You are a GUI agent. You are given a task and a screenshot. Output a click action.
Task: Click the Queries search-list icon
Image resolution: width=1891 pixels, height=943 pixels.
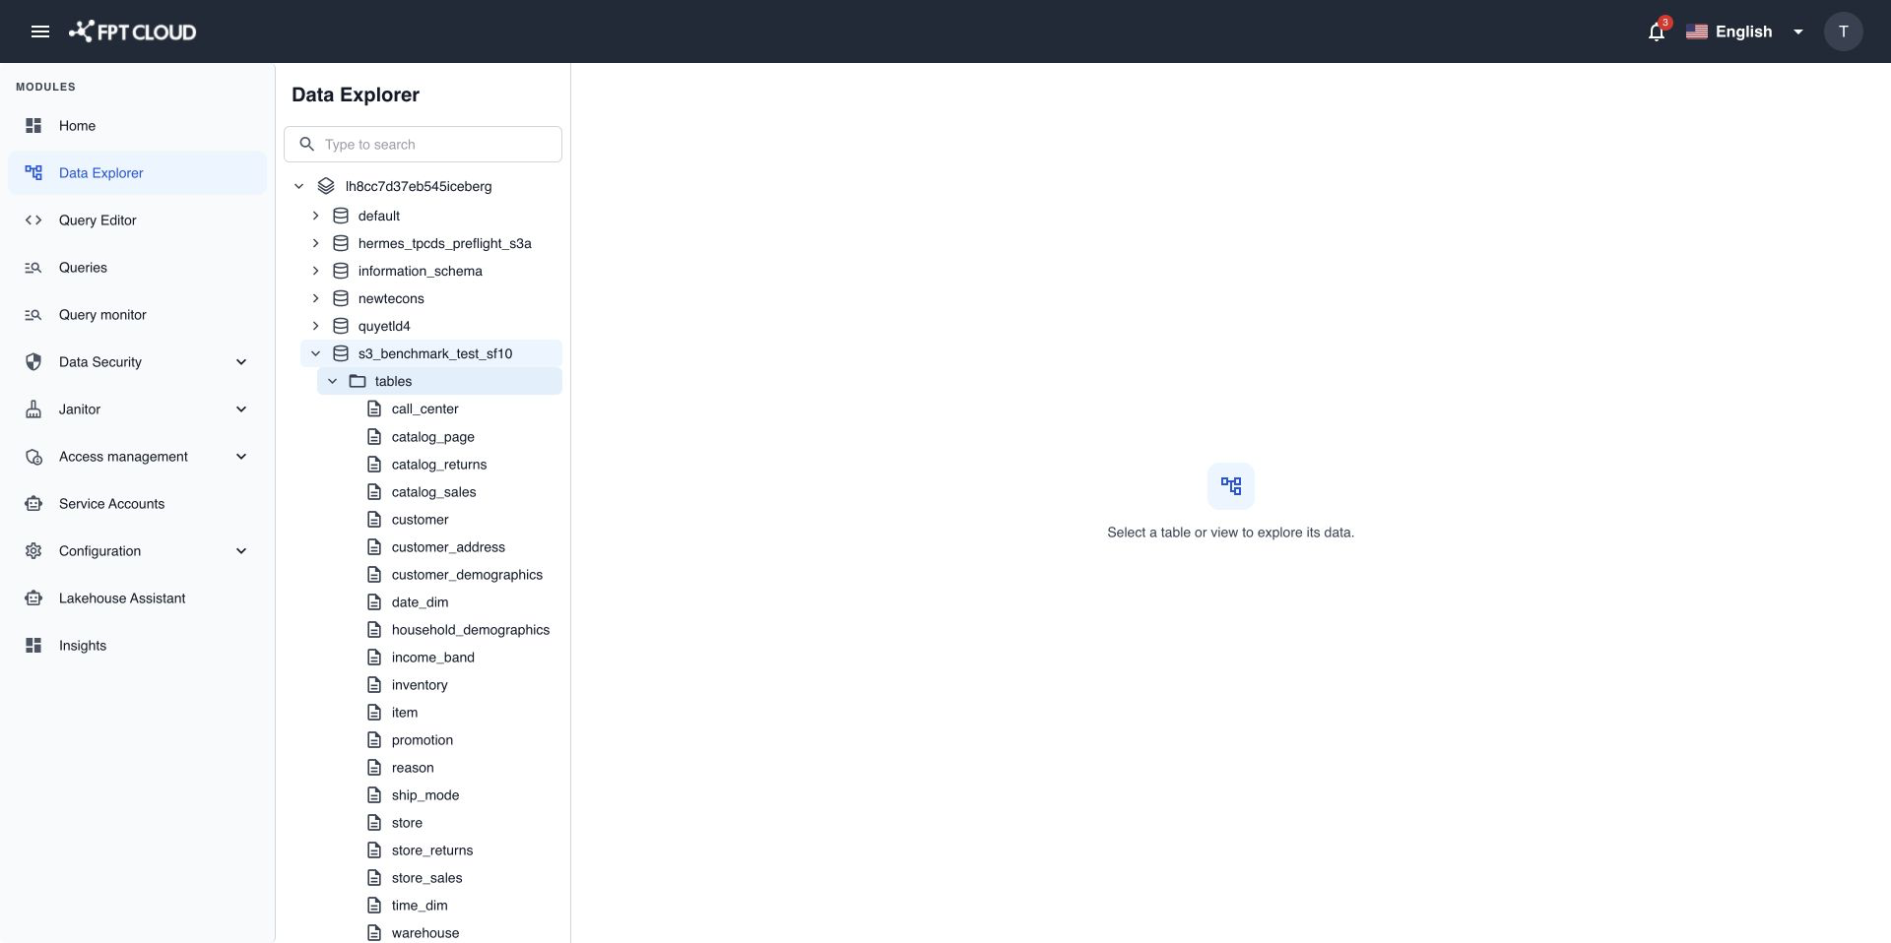[33, 268]
